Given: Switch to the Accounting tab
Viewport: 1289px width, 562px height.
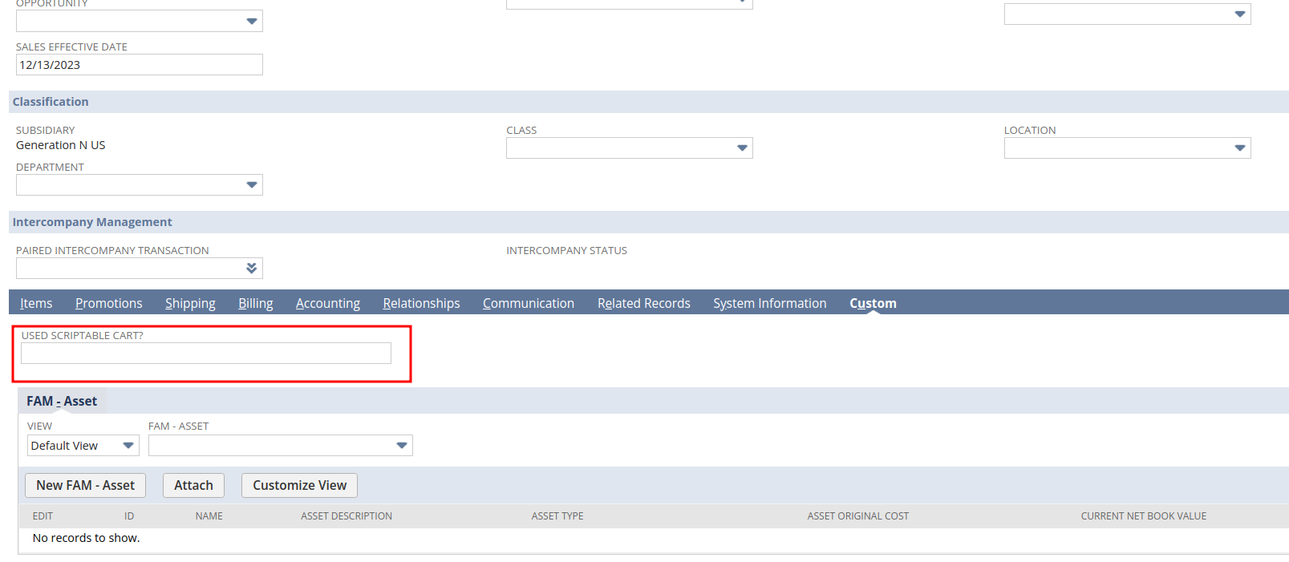Looking at the screenshot, I should click(x=327, y=303).
